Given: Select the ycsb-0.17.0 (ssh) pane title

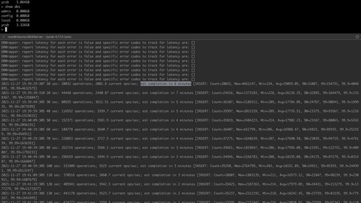Looking at the screenshot, I should click(39, 37).
